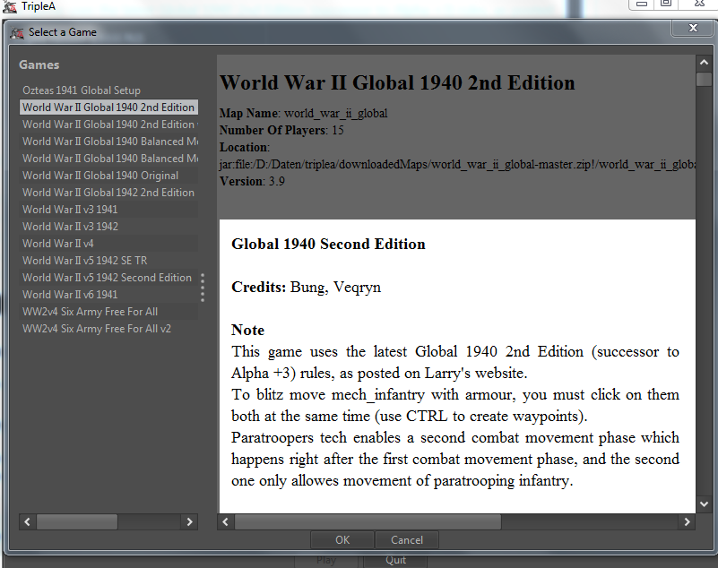Select World War II v4 game
The width and height of the screenshot is (718, 568).
(x=108, y=243)
